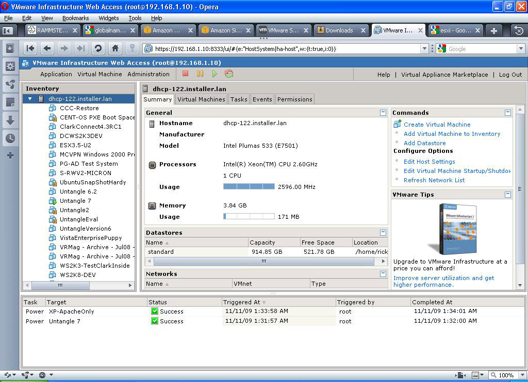The height and width of the screenshot is (382, 528).
Task: Click the green Power On button
Action: tap(214, 74)
